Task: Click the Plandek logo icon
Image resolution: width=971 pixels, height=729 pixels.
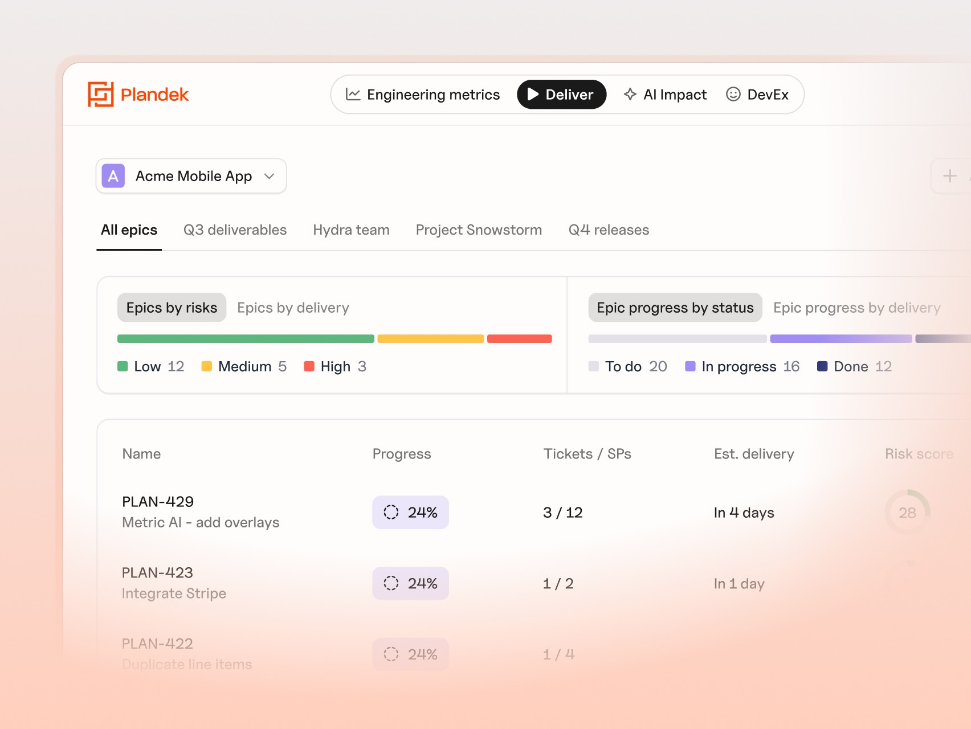Action: click(101, 95)
